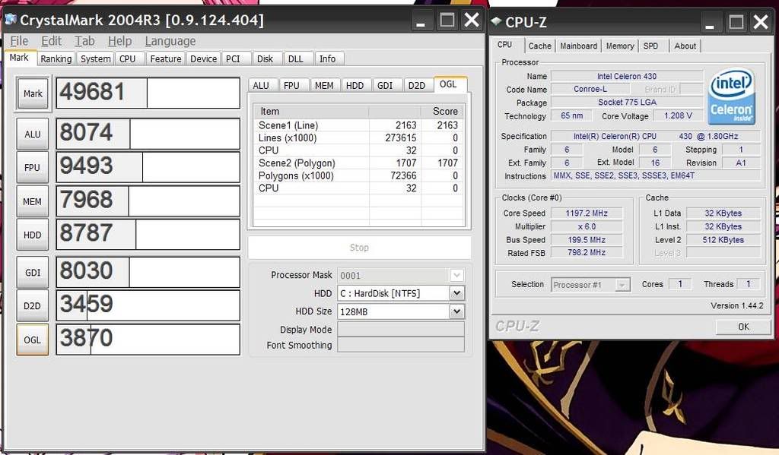Open the Tab menu in CrystalMark
This screenshot has width=779, height=455.
point(84,41)
